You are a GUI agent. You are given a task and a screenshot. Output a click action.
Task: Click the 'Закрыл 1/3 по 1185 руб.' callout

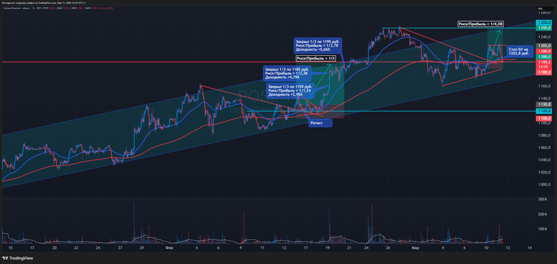pyautogui.click(x=287, y=72)
